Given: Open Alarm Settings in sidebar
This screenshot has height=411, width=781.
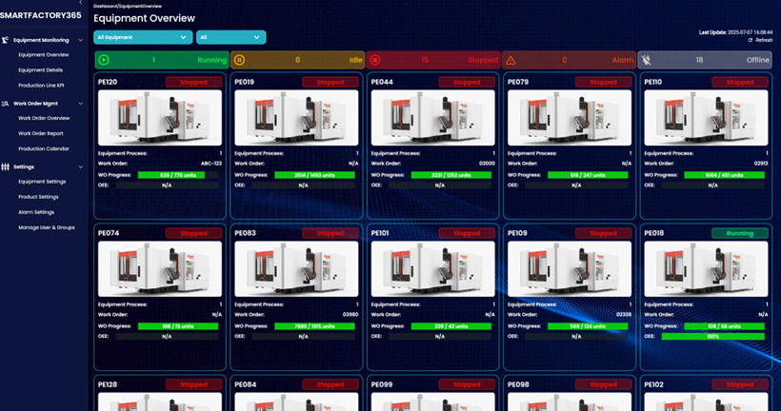Looking at the screenshot, I should tap(36, 212).
